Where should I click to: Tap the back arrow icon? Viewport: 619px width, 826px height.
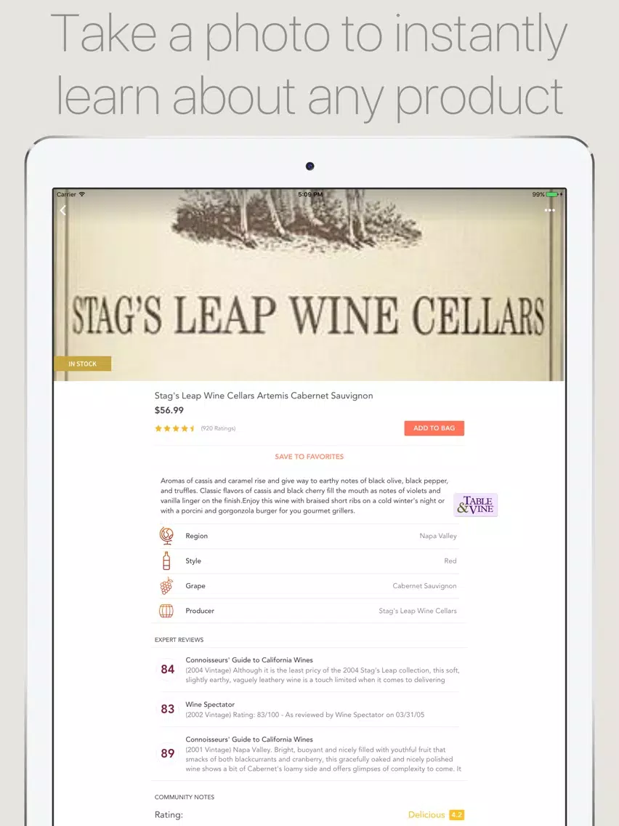tap(63, 210)
